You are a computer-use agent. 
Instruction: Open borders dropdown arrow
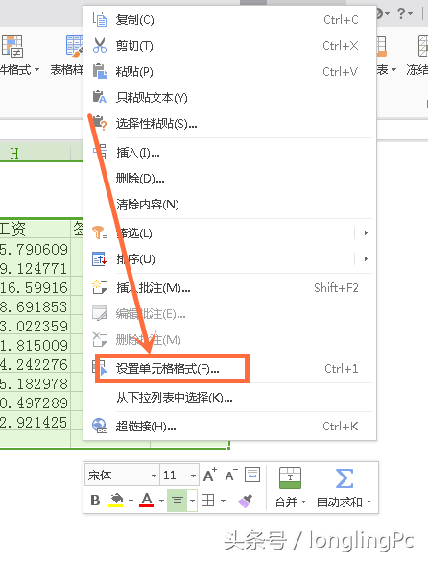coord(224,501)
